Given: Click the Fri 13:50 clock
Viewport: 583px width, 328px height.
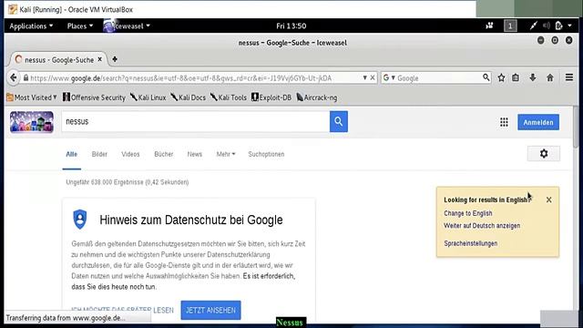Looking at the screenshot, I should [291, 26].
